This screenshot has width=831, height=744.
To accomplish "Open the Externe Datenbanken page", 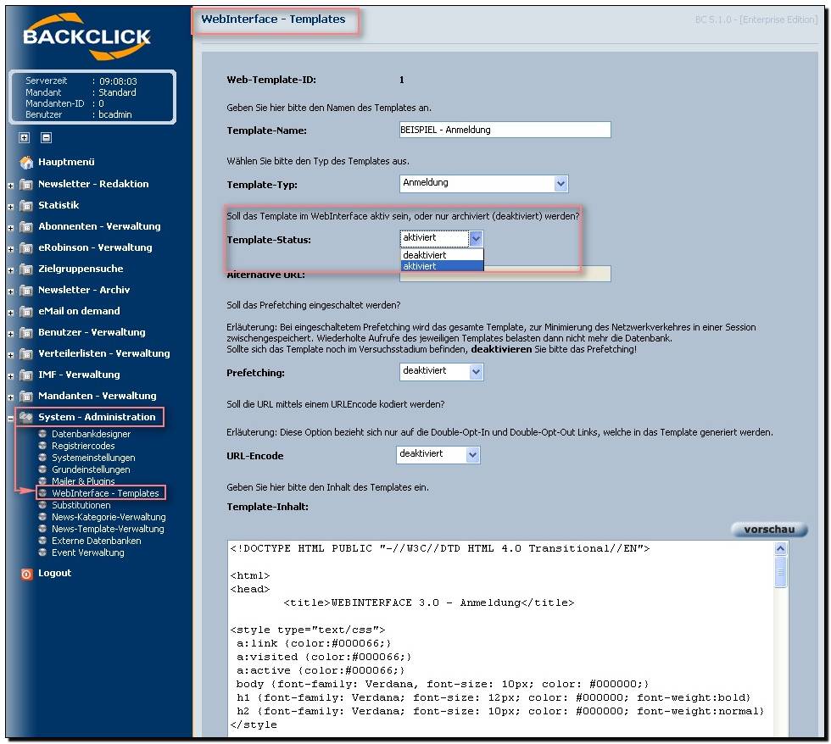I will (x=96, y=541).
